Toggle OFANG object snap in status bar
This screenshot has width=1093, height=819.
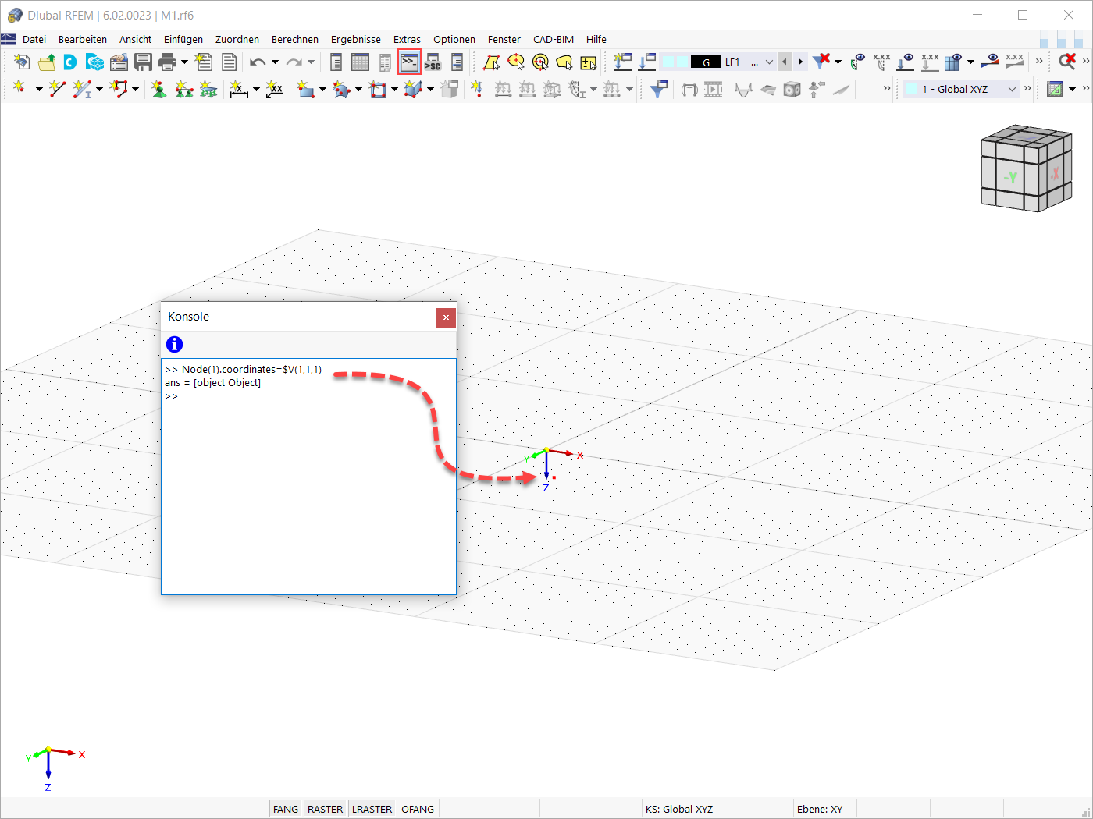(418, 809)
